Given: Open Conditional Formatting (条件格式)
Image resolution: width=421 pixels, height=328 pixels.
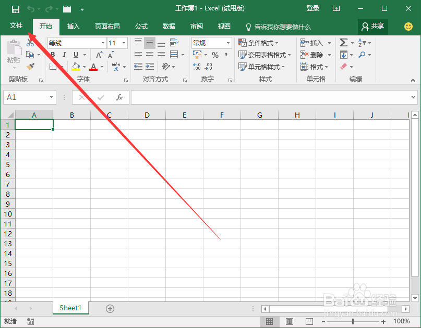Looking at the screenshot, I should (259, 42).
